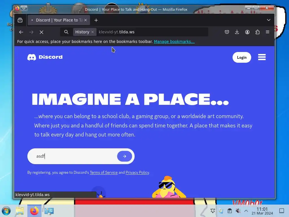The width and height of the screenshot is (289, 217).
Task: Save page to Pocket
Action: 227,32
